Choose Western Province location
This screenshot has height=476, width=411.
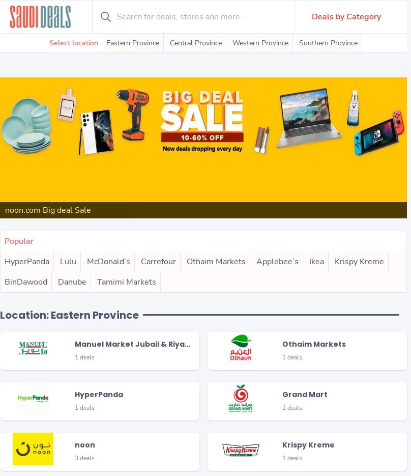[260, 43]
